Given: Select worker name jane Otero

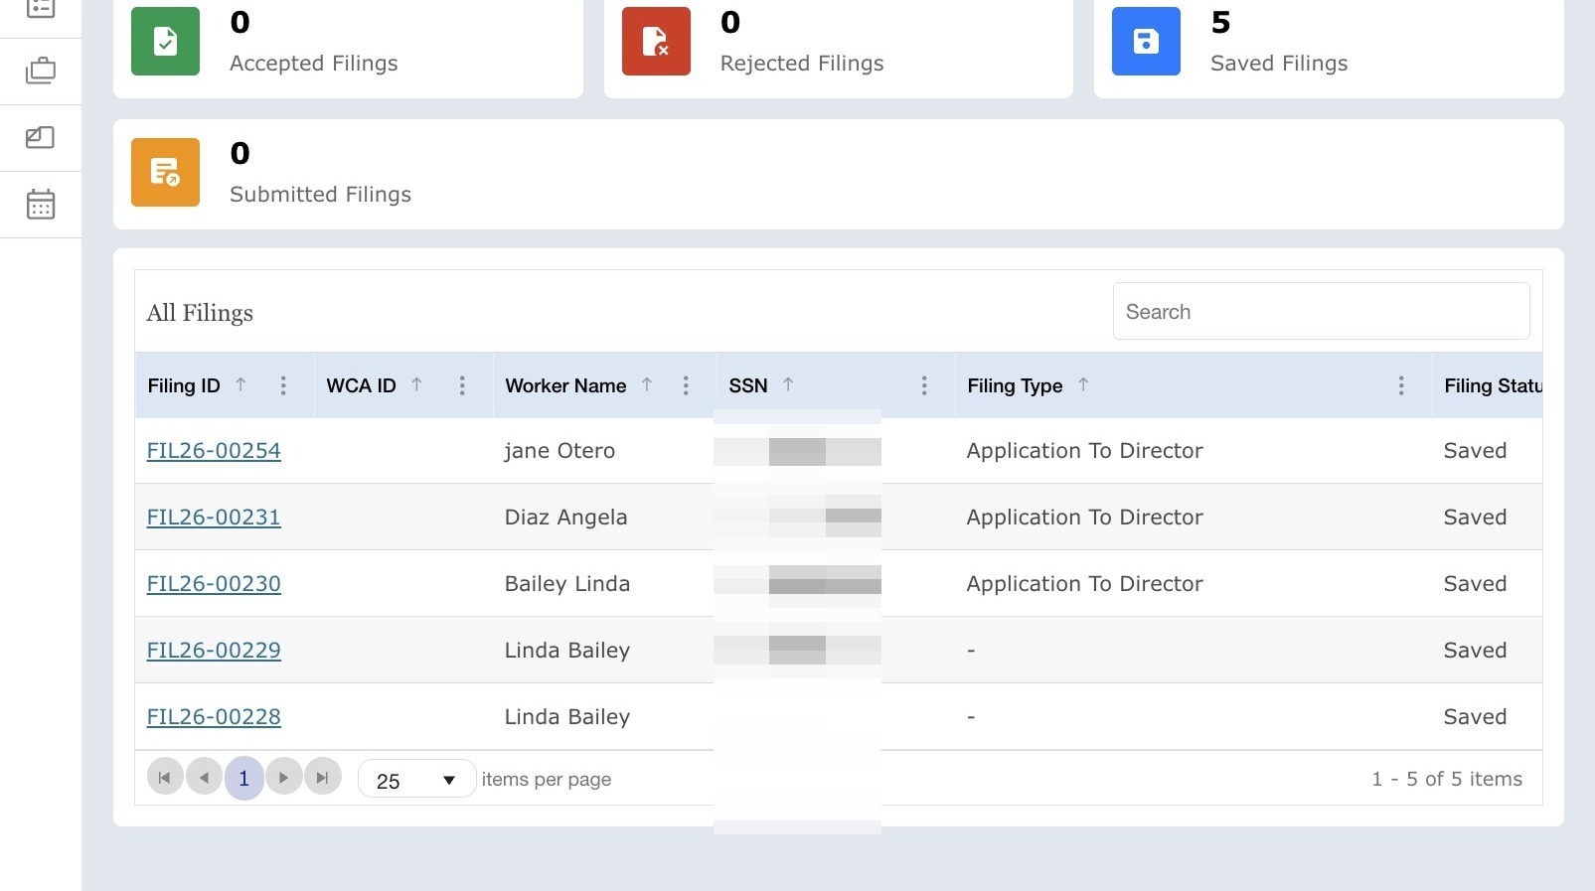Looking at the screenshot, I should click(559, 451).
